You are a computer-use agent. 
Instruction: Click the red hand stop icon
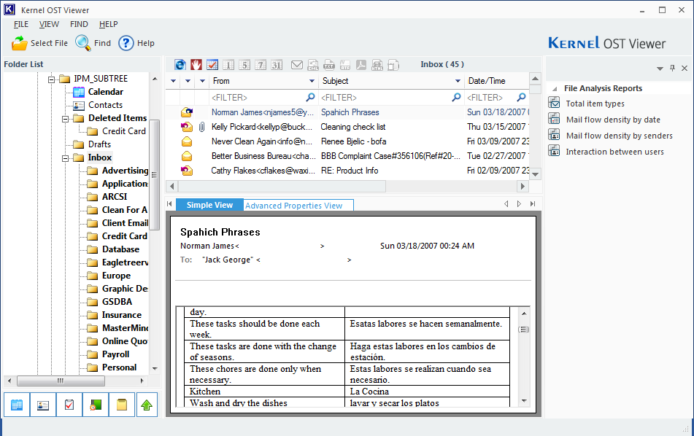[196, 65]
